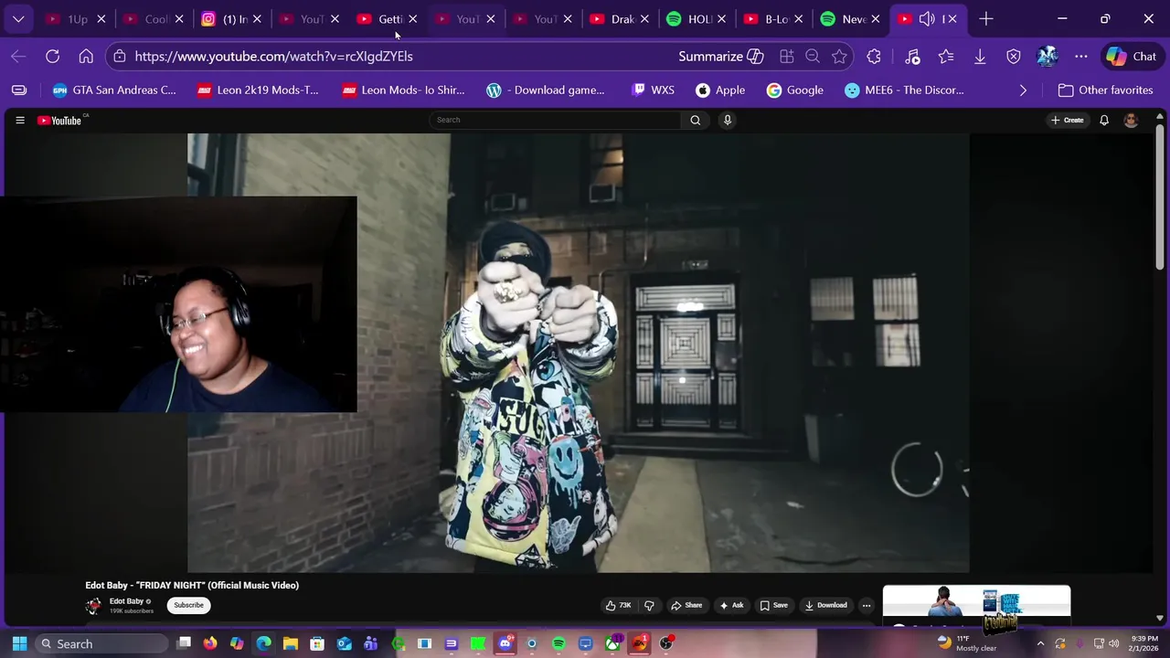The image size is (1170, 658).
Task: Open Copilot Chat sidebar
Action: [x=1132, y=57]
